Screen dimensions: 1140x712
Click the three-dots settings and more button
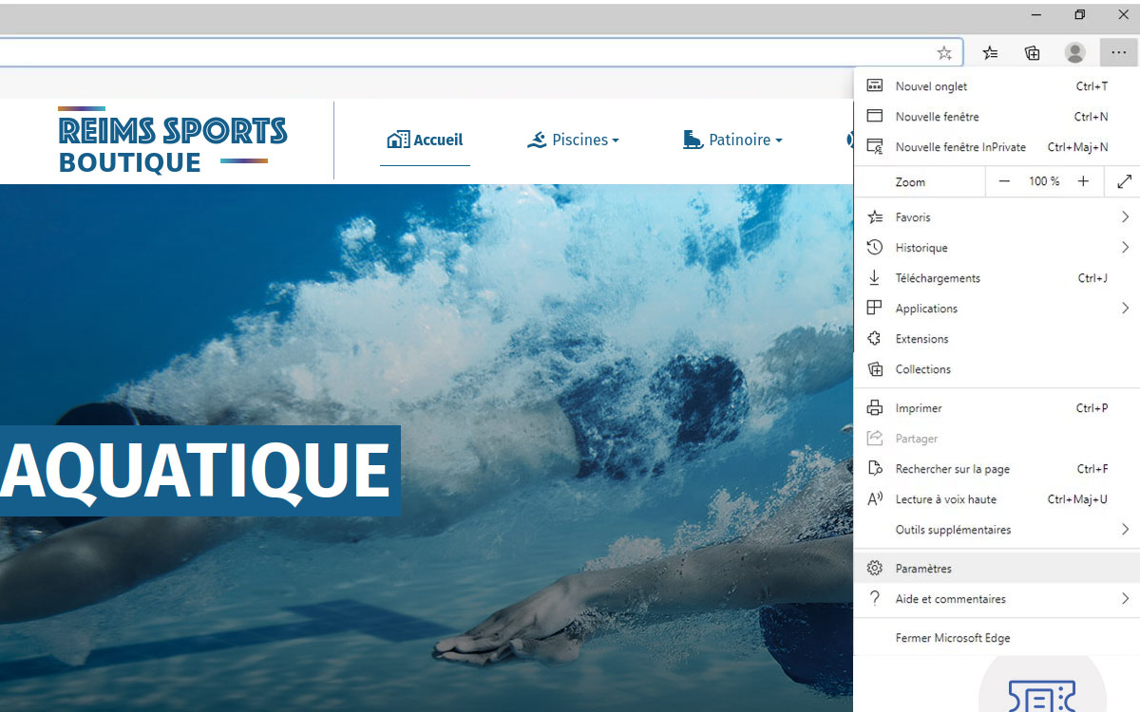click(x=1118, y=53)
